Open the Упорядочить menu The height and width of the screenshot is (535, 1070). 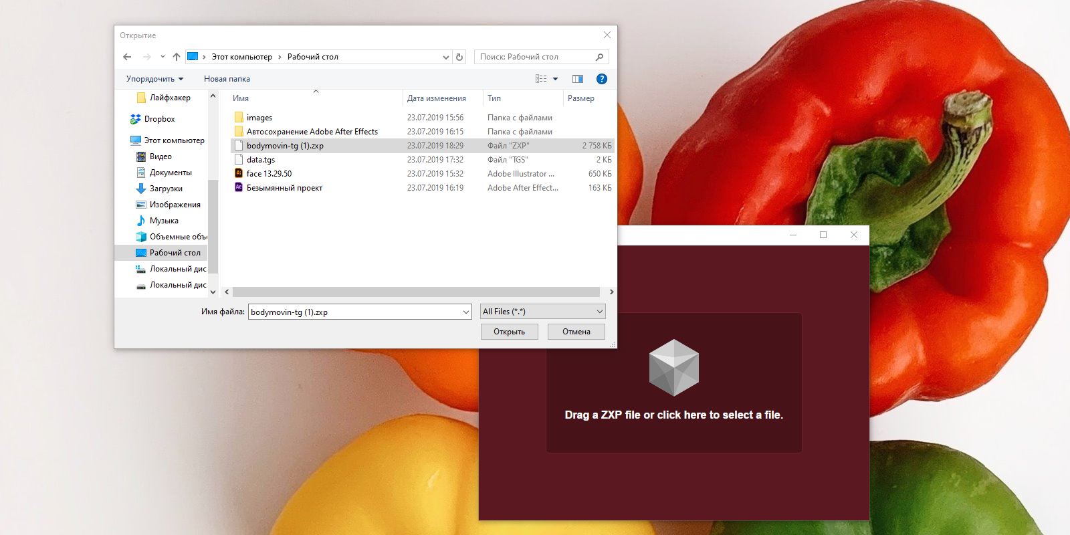154,79
